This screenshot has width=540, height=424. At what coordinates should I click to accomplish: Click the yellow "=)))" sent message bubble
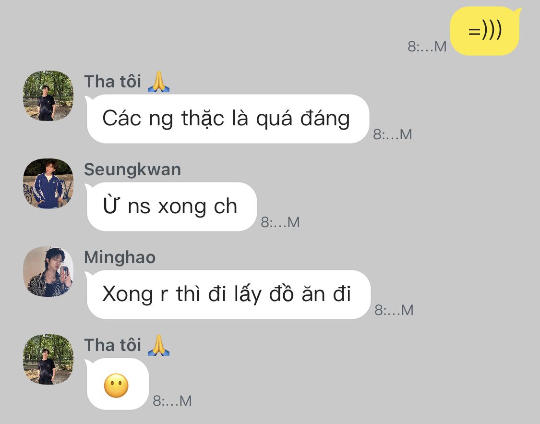pos(485,32)
